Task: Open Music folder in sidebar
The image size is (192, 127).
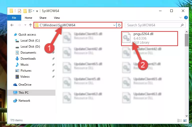Action: [x=22, y=65]
